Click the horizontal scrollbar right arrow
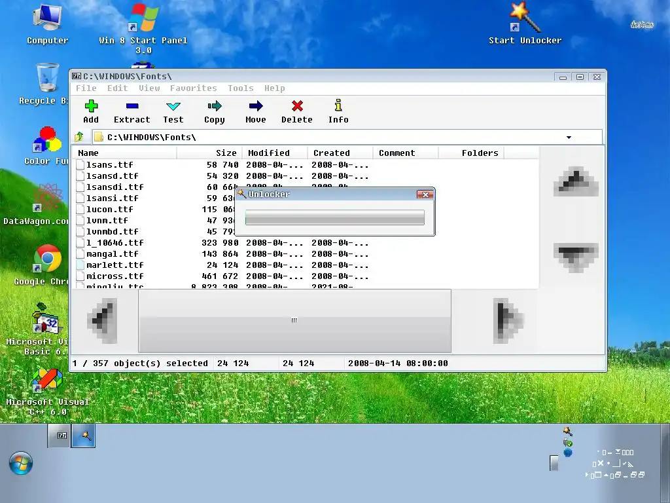Screen dimensions: 670x503 pyautogui.click(x=508, y=321)
